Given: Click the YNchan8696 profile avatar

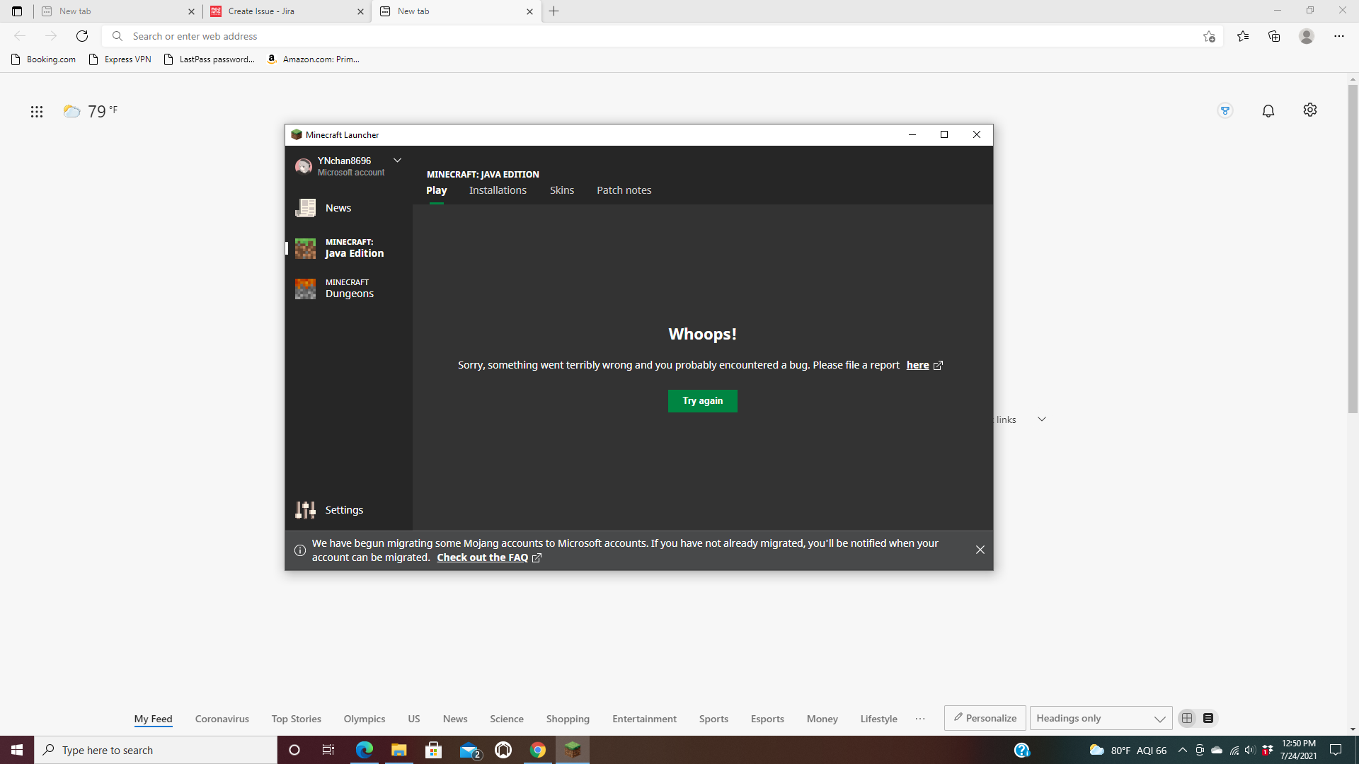Looking at the screenshot, I should pyautogui.click(x=304, y=166).
